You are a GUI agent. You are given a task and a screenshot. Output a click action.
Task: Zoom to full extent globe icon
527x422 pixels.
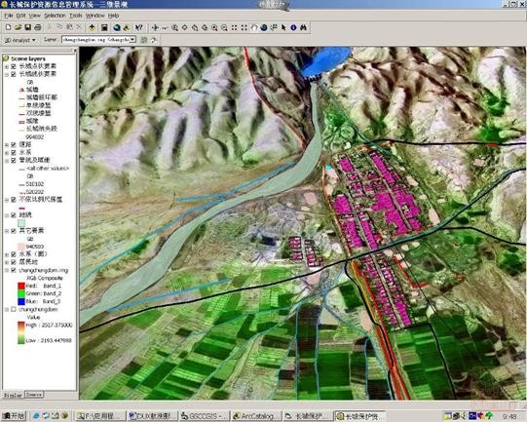264,27
